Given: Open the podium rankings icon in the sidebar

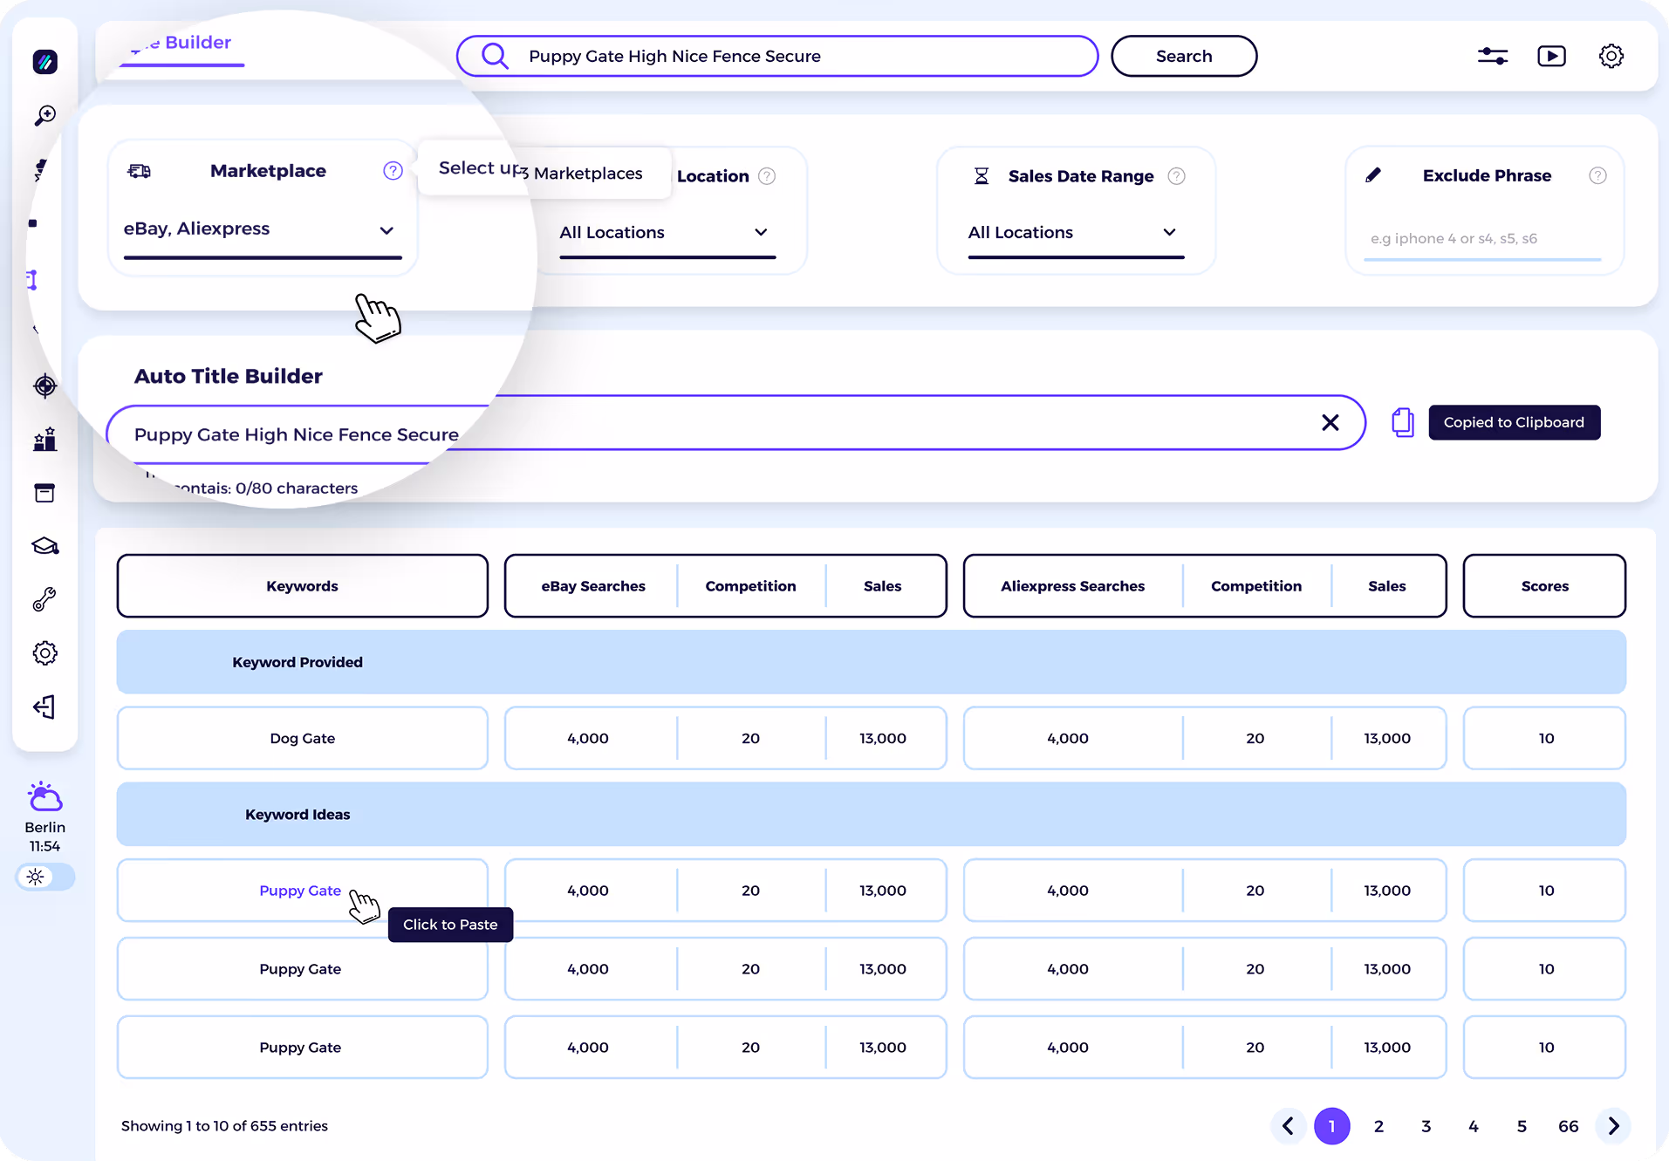Looking at the screenshot, I should pyautogui.click(x=45, y=439).
